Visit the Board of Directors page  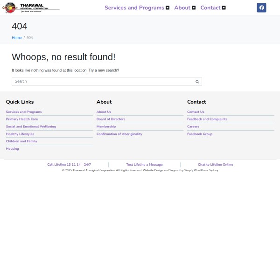(111, 119)
